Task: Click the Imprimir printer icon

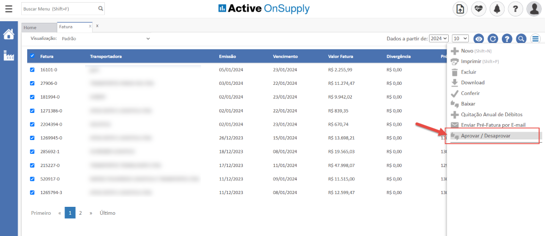Action: tap(455, 62)
